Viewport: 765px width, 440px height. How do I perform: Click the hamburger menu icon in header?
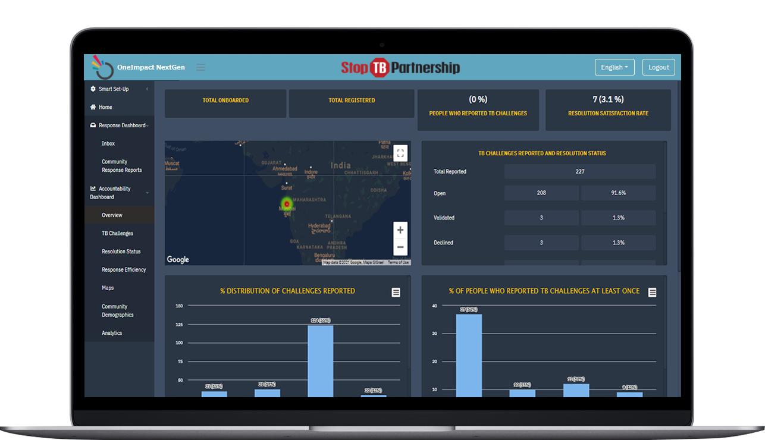click(200, 67)
